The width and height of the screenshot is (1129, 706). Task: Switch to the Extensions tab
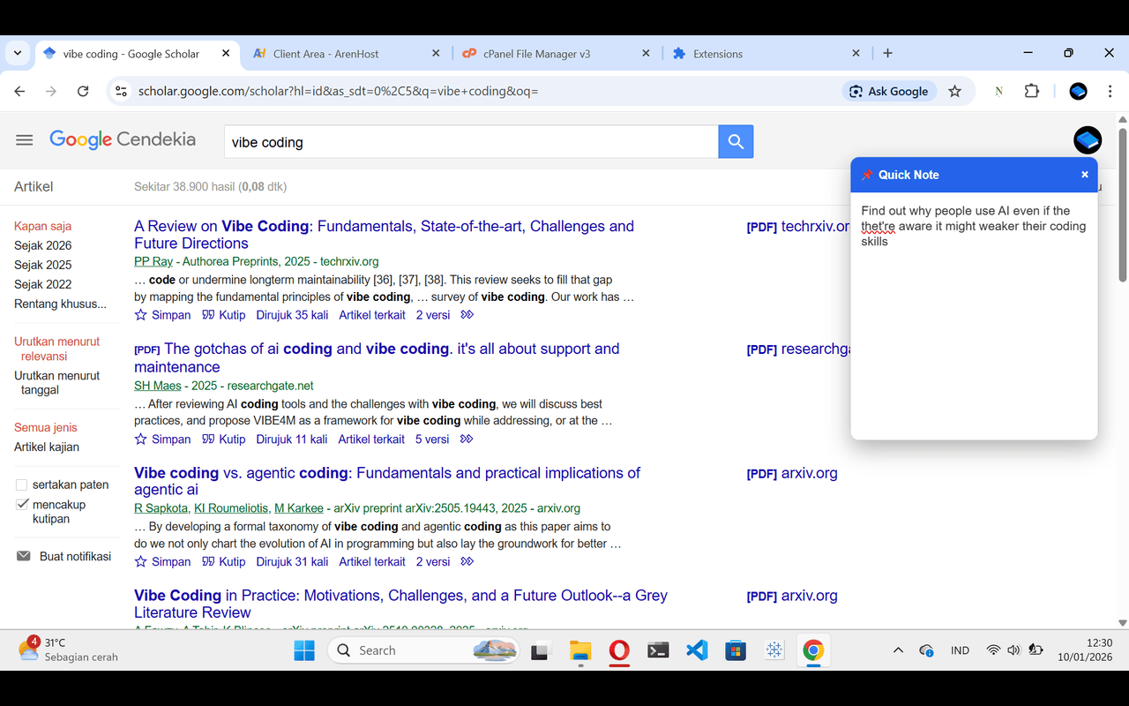[766, 53]
